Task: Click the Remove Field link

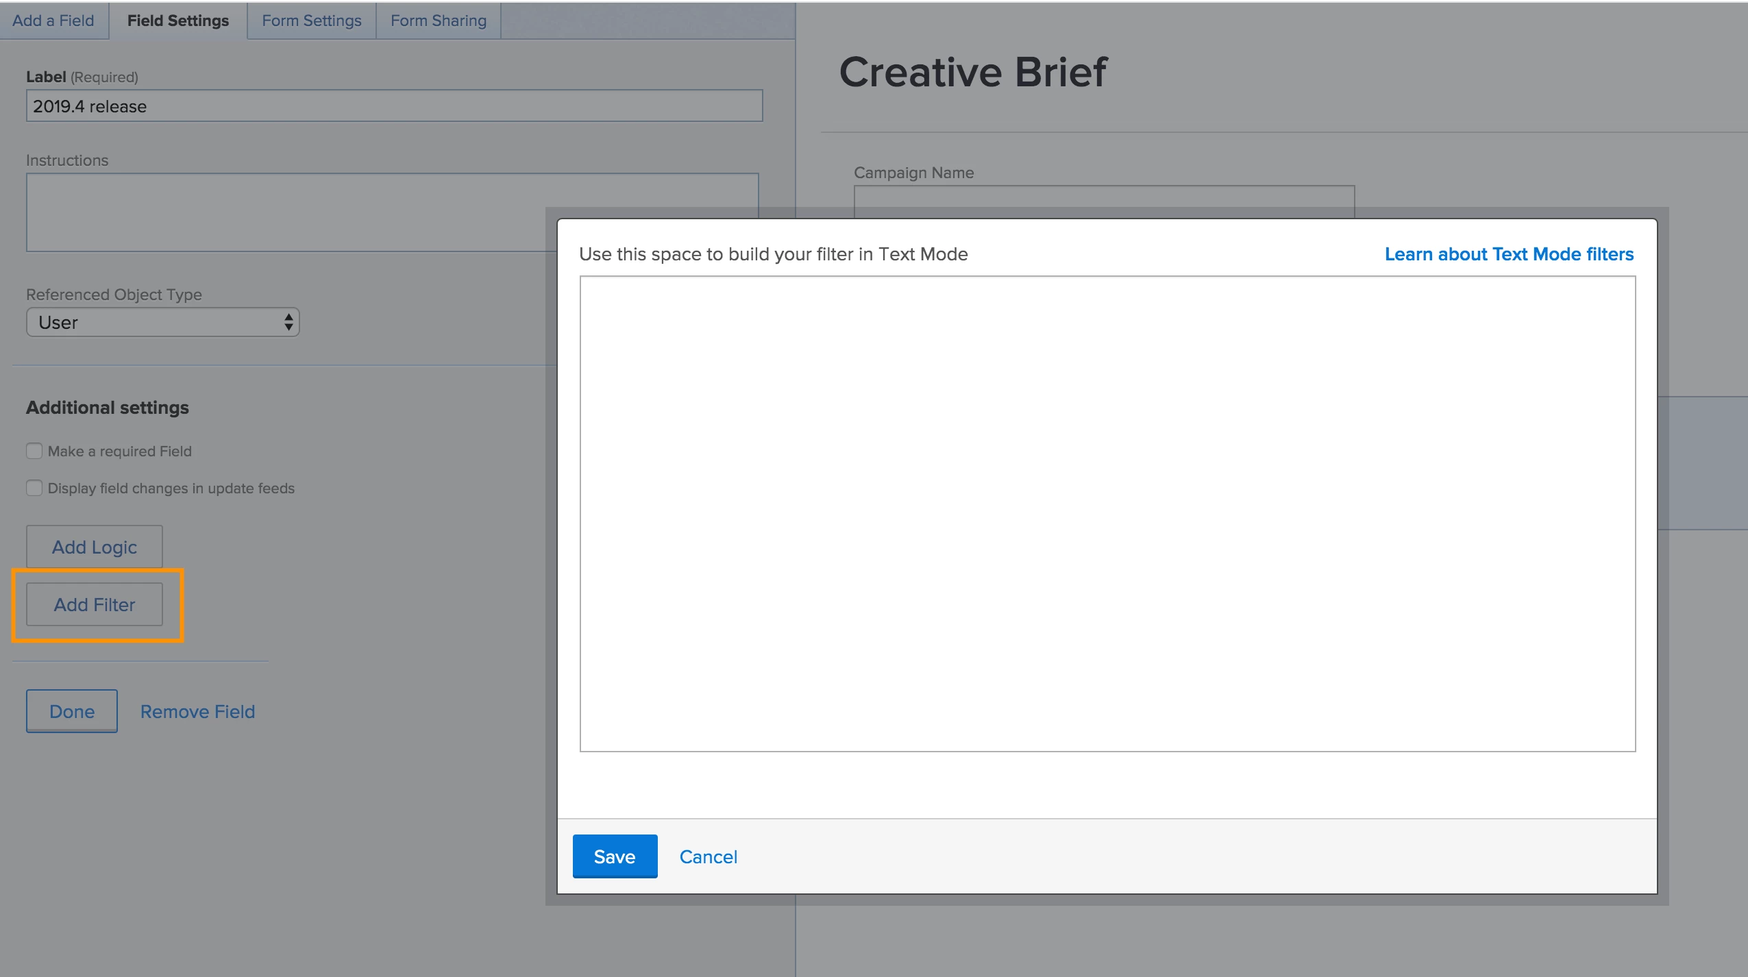Action: pyautogui.click(x=197, y=711)
